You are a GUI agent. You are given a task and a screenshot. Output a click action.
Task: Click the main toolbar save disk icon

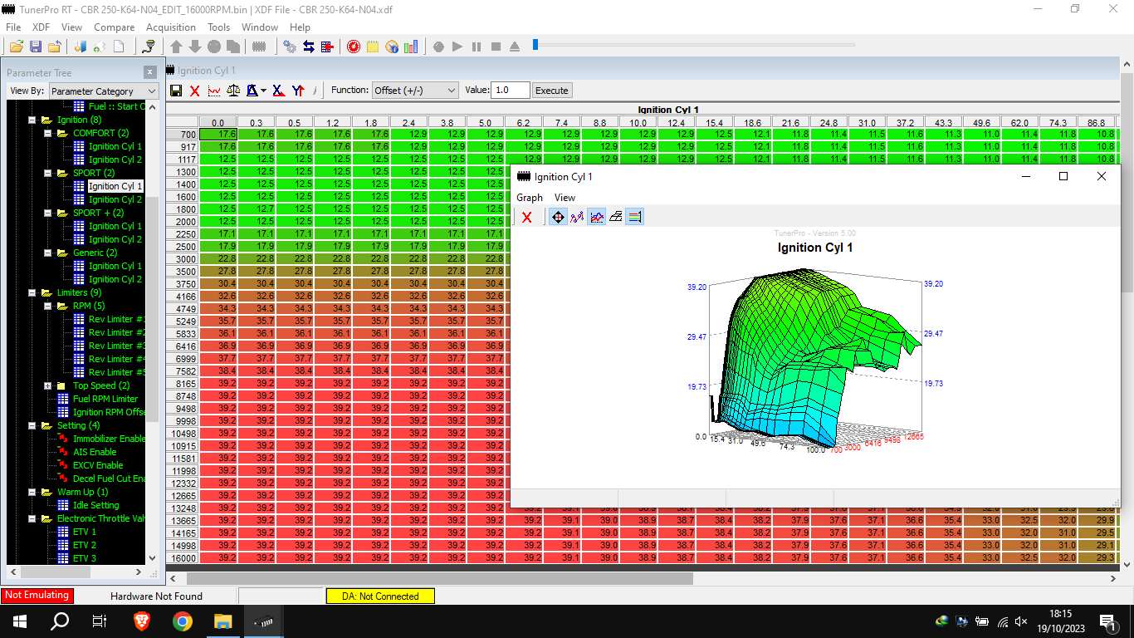tap(36, 47)
